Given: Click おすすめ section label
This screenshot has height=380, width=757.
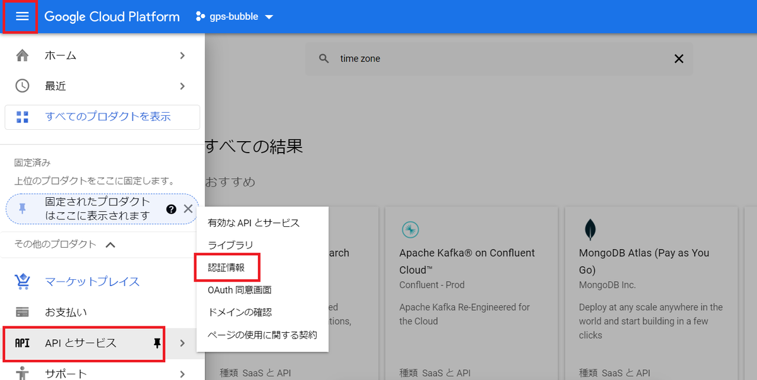Looking at the screenshot, I should coord(230,182).
